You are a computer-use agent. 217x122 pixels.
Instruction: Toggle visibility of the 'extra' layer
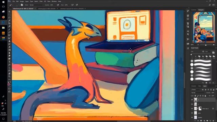192,113
